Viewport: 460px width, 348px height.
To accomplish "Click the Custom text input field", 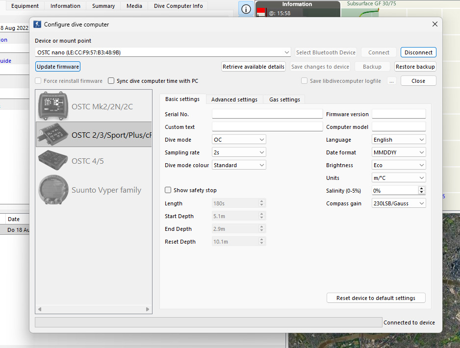I will pos(267,126).
